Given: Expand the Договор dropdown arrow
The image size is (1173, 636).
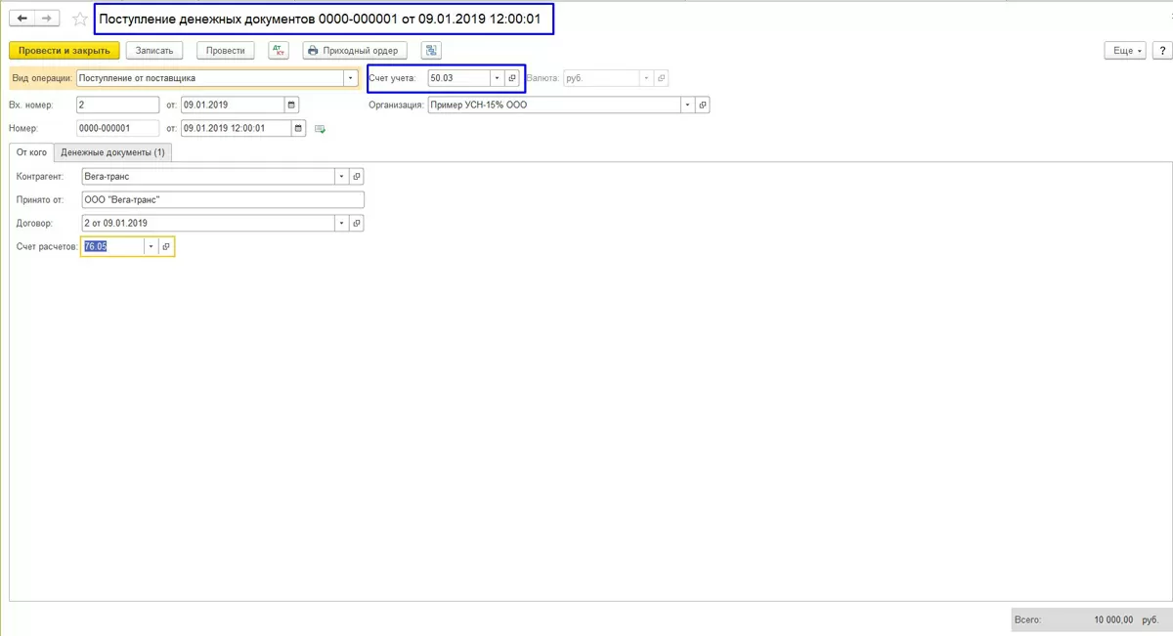Looking at the screenshot, I should (x=342, y=223).
